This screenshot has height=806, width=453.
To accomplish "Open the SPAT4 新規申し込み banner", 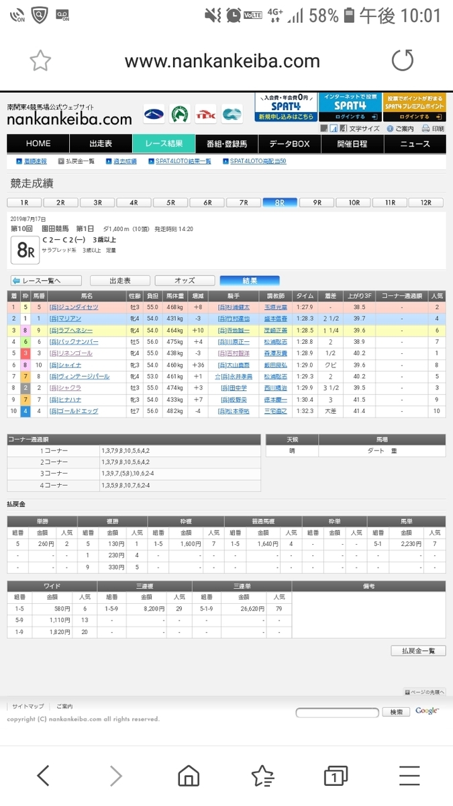I will pos(285,107).
